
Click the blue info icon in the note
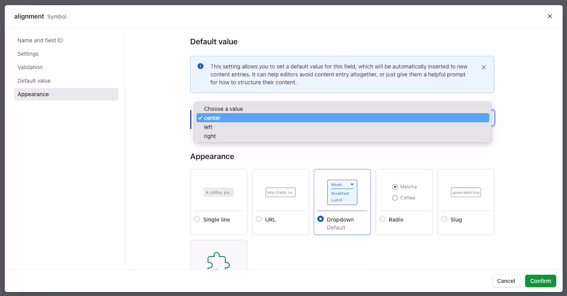[x=200, y=66]
